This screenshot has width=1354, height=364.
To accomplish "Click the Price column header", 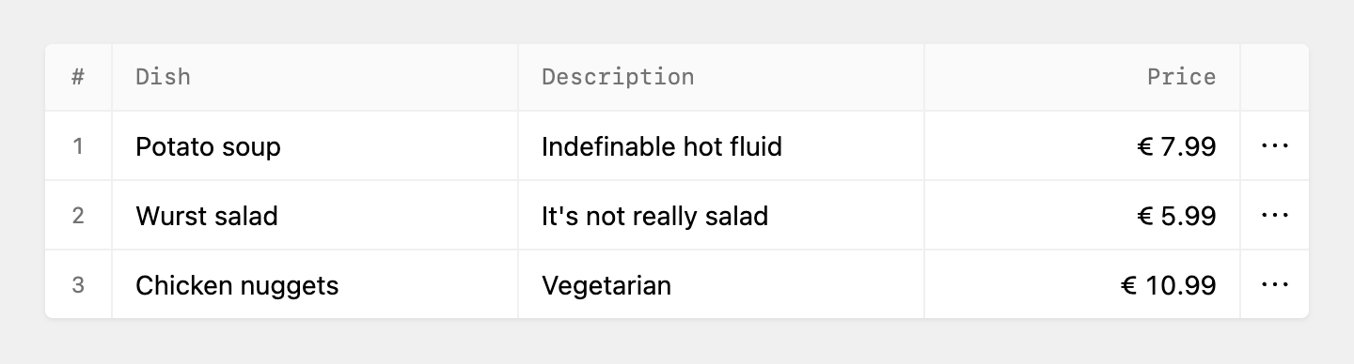I will click(x=1082, y=77).
